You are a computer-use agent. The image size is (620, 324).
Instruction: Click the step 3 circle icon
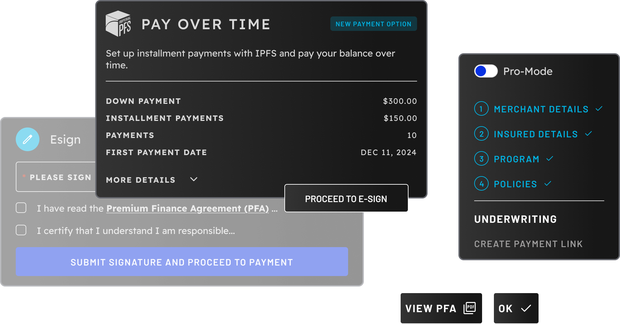coord(481,159)
